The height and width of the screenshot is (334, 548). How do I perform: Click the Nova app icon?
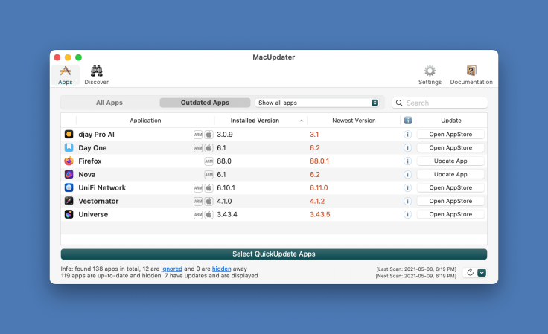(68, 174)
